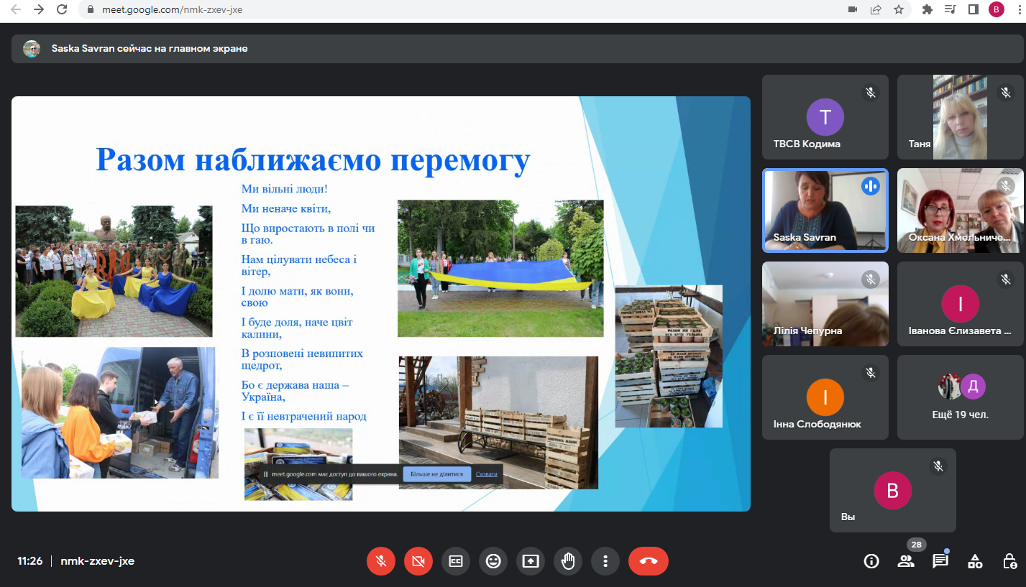Open host controls lock icon
This screenshot has width=1026, height=587.
tap(1009, 561)
